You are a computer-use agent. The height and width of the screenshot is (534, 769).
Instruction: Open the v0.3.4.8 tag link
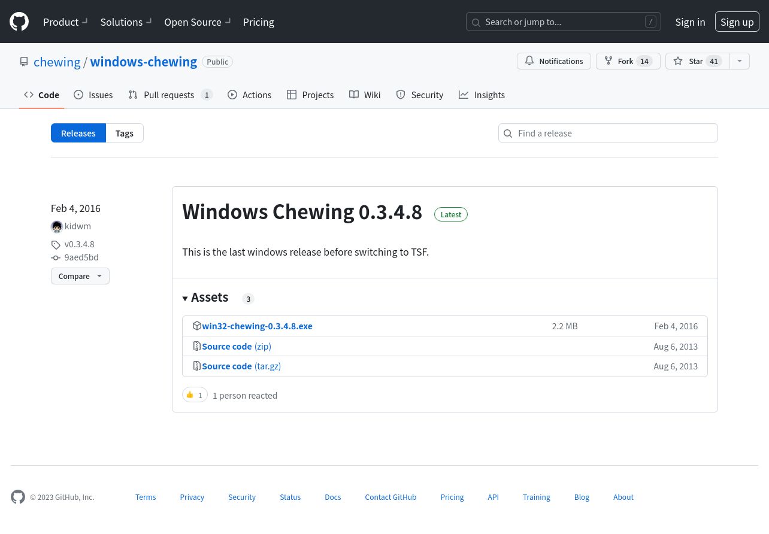pyautogui.click(x=80, y=244)
